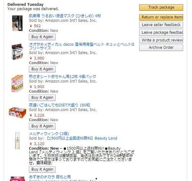Open the DIET 180粒 product title link

60,105
